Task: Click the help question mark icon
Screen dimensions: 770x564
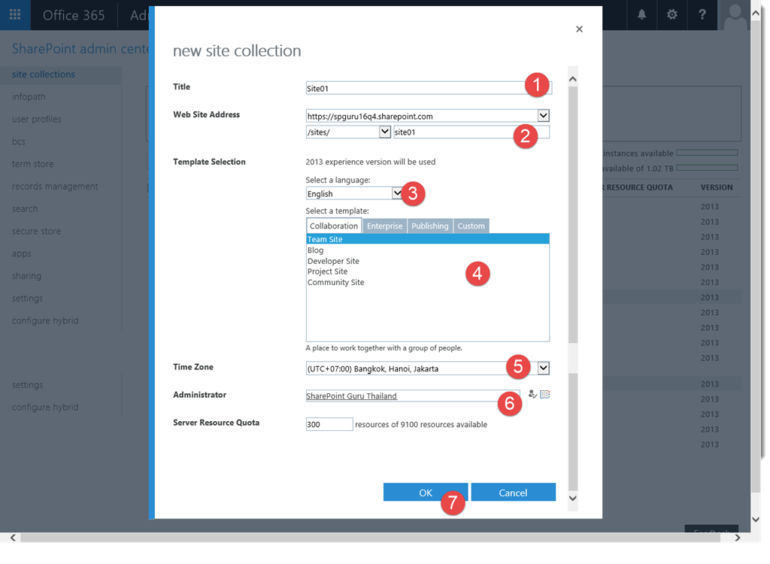Action: 702,15
